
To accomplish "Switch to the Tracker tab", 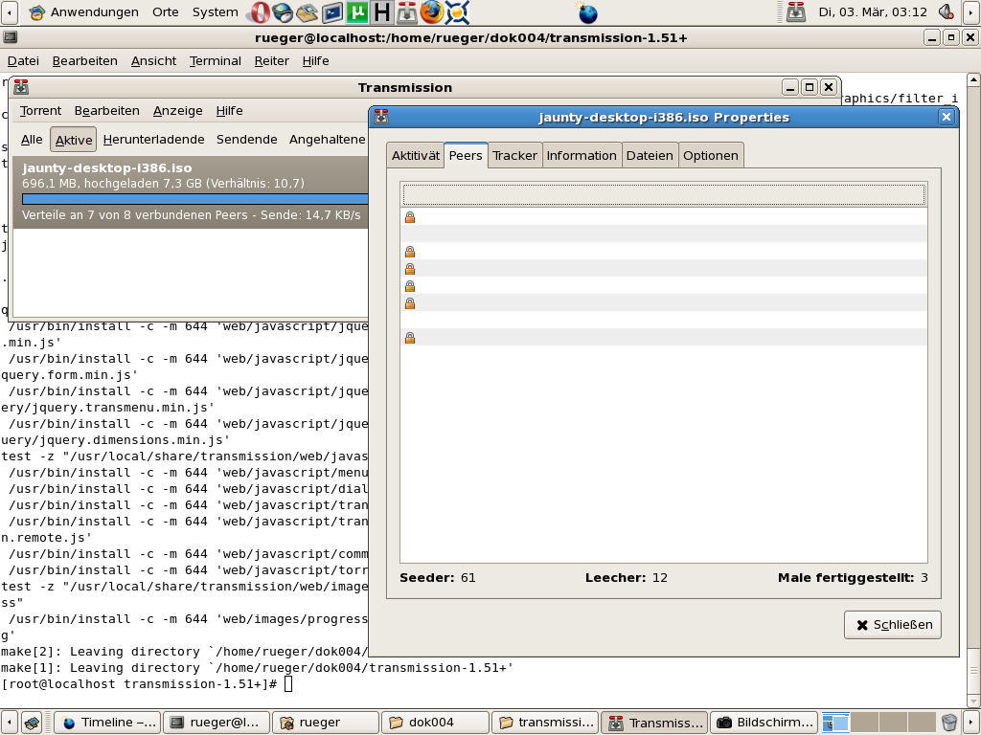I will 514,156.
